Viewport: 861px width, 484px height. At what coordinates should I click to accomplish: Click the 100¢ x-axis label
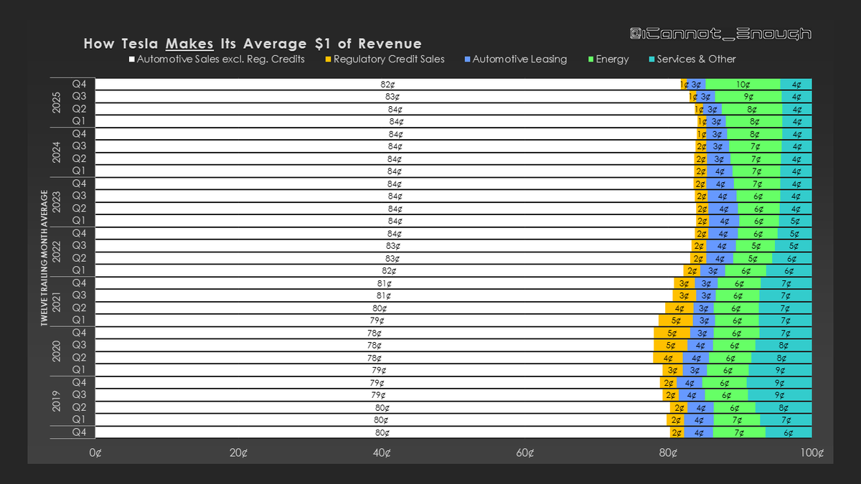pyautogui.click(x=811, y=452)
